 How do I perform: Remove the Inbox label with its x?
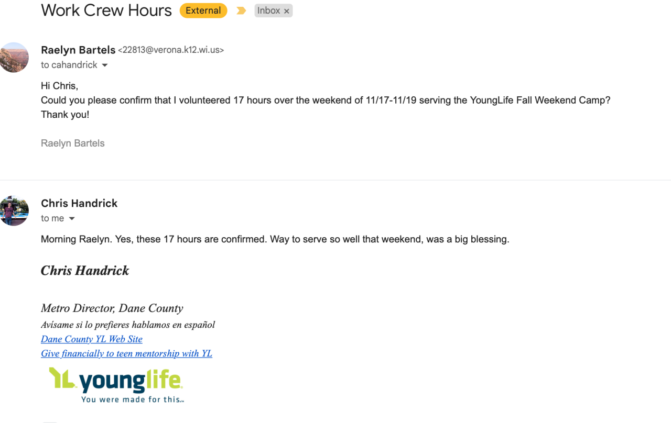click(287, 11)
